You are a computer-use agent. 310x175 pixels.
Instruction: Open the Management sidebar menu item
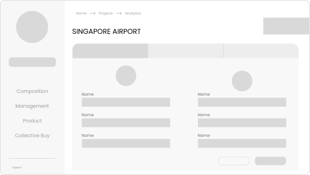pos(32,106)
